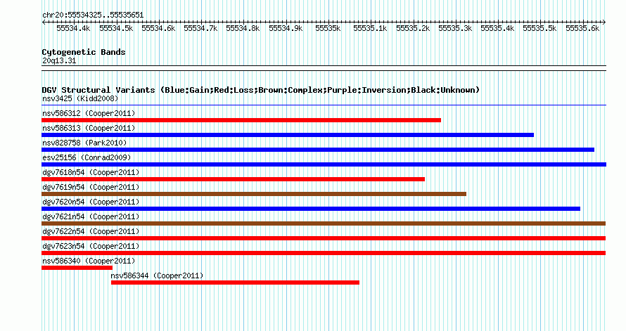Open the nsv3425 (Kidd2008) label
This screenshot has height=331, width=626.
80,98
